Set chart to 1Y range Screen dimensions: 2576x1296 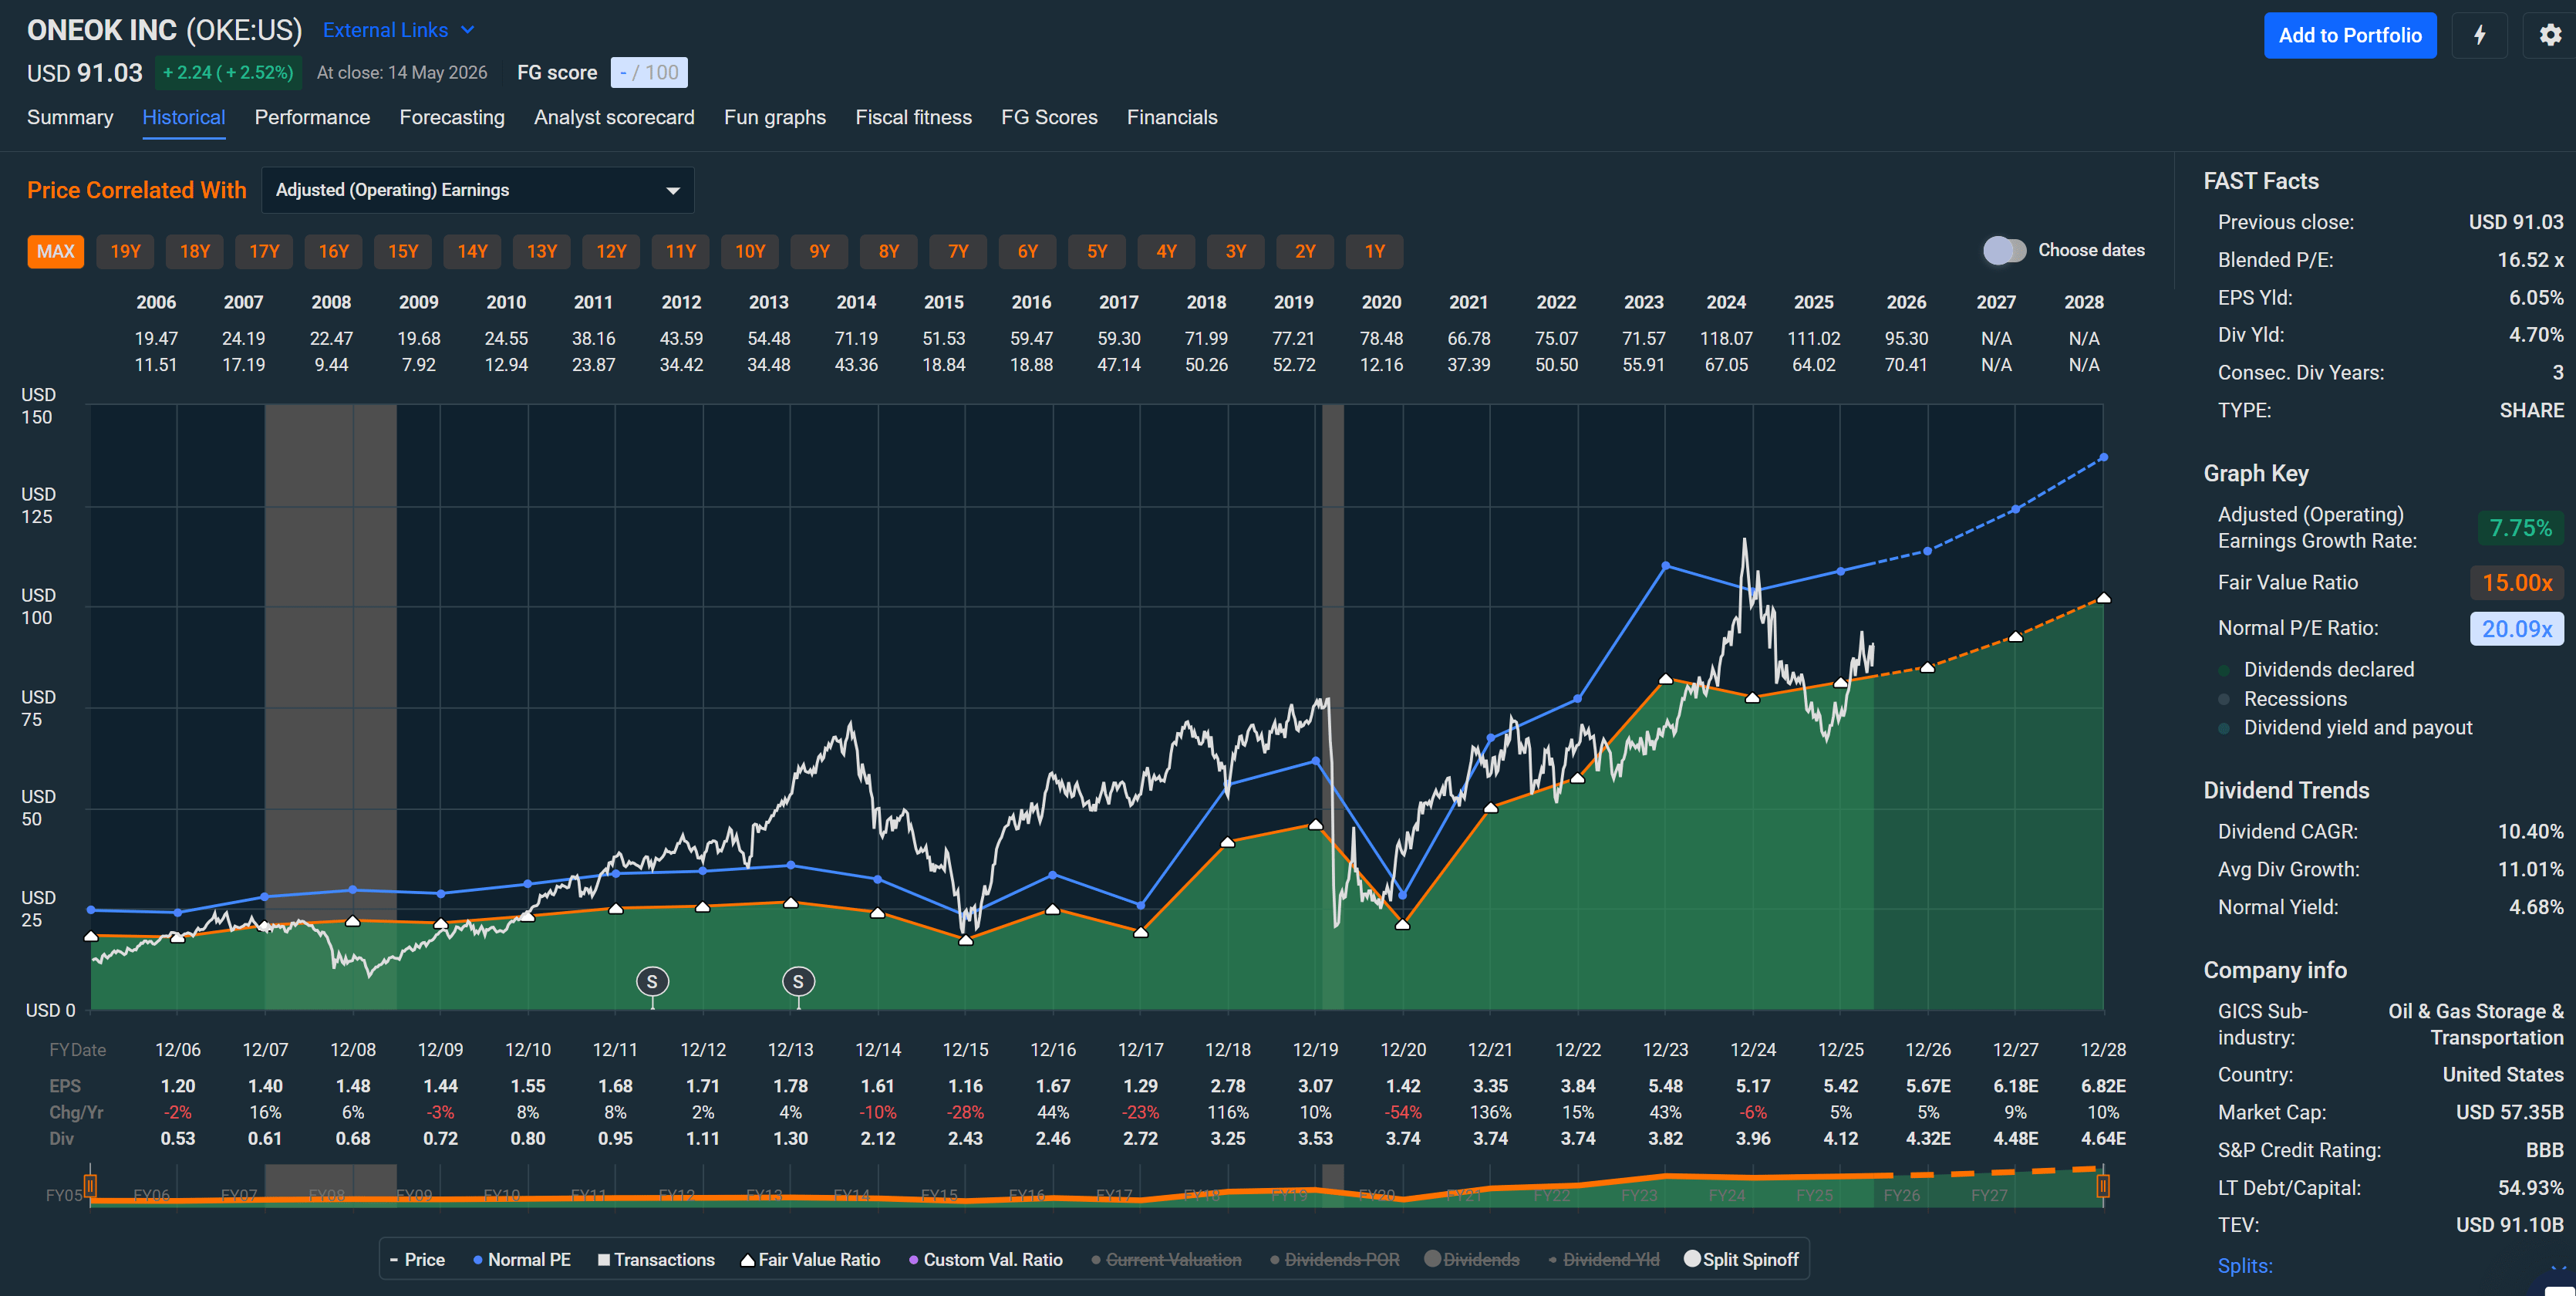1375,251
